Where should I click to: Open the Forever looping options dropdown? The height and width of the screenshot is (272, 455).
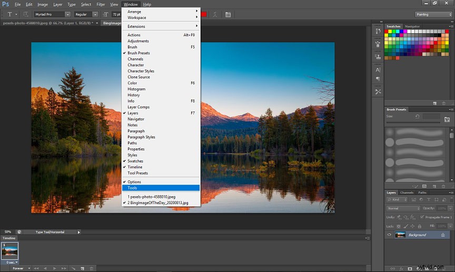tap(21, 268)
